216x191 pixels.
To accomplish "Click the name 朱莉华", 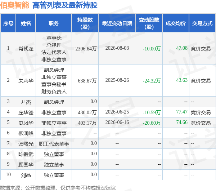I will (26, 81).
